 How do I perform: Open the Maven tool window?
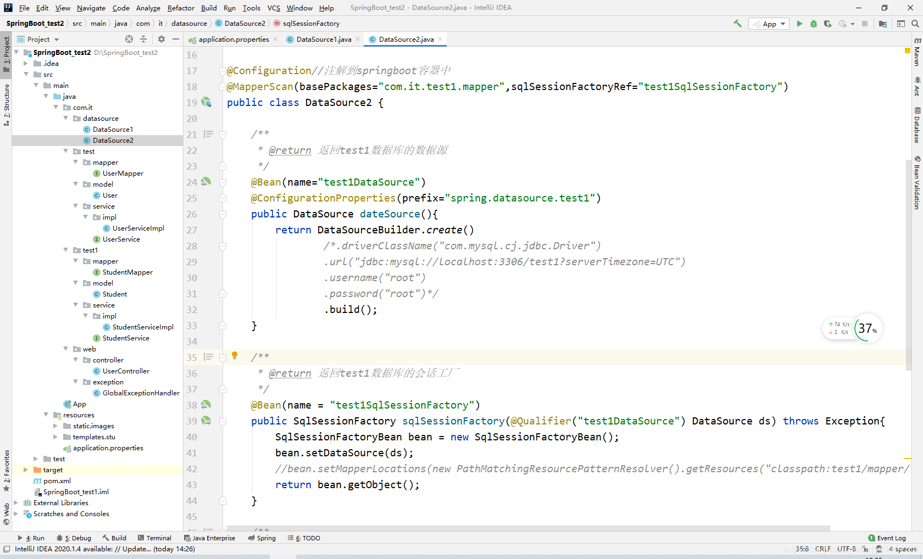click(917, 52)
